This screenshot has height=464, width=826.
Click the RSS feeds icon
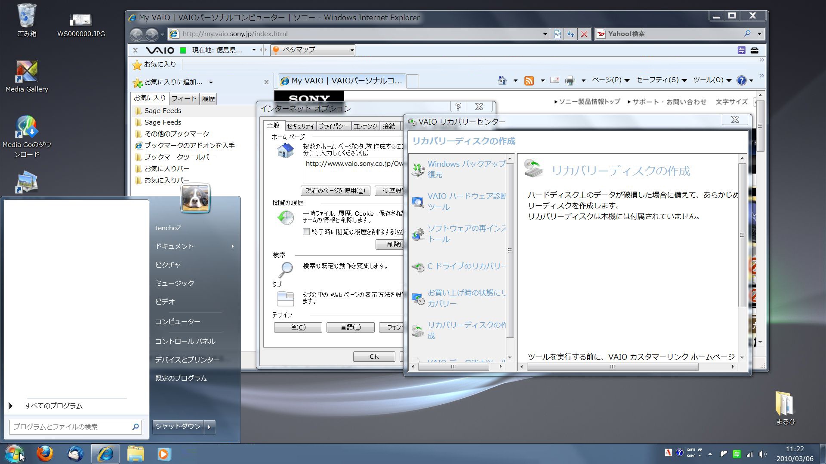pyautogui.click(x=529, y=80)
